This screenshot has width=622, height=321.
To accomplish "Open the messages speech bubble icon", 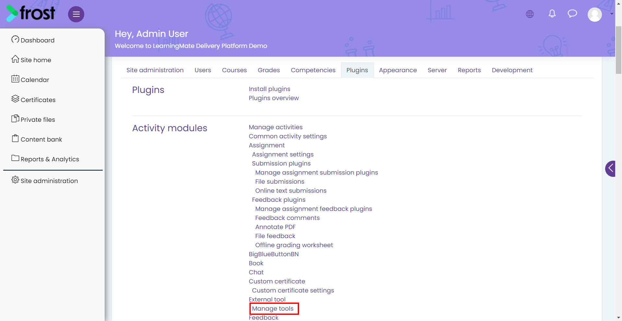I will click(572, 13).
